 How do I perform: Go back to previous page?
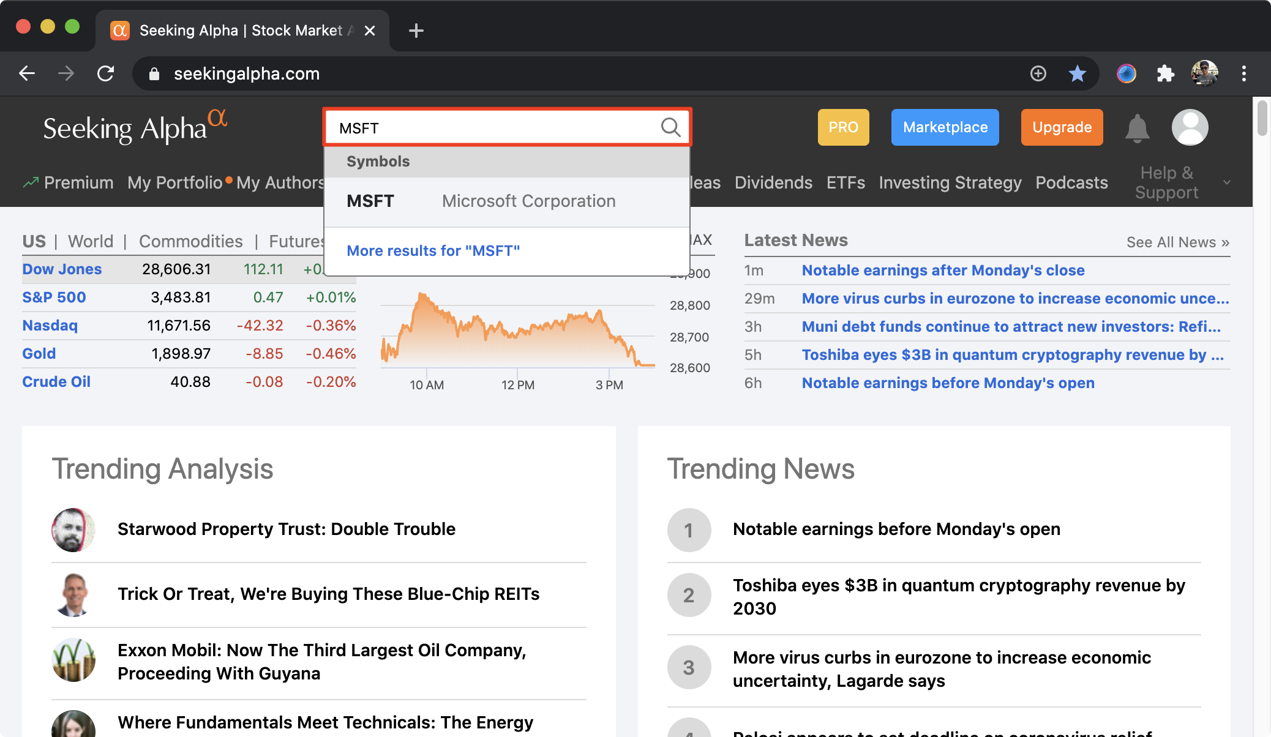[27, 73]
